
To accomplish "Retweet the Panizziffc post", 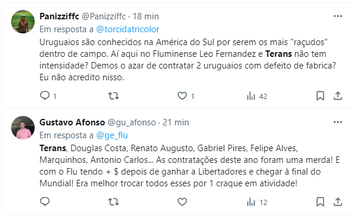I will point(113,96).
